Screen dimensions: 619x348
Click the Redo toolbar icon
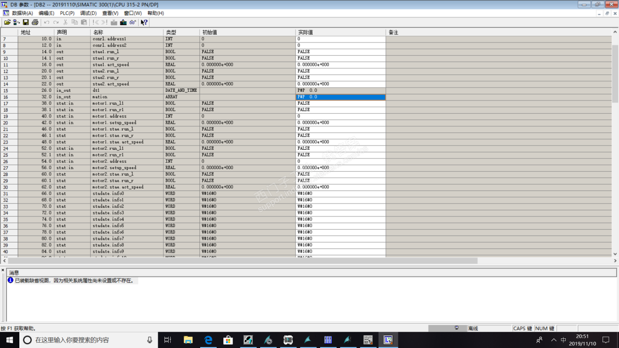click(x=56, y=22)
